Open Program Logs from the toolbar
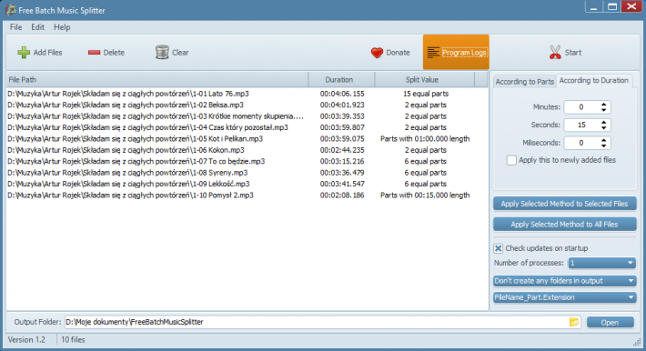This screenshot has width=646, height=351. pos(456,53)
